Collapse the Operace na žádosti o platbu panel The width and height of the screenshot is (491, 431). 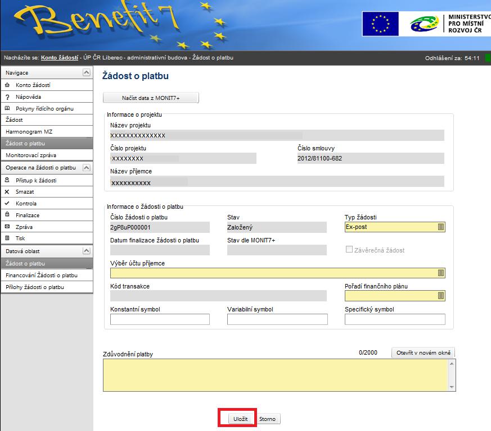tap(87, 168)
